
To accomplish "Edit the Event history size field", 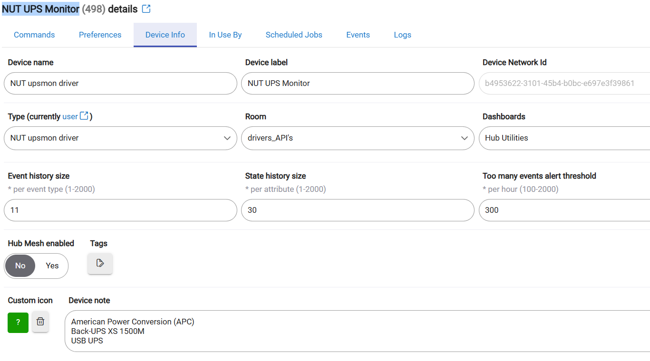I will 120,210.
